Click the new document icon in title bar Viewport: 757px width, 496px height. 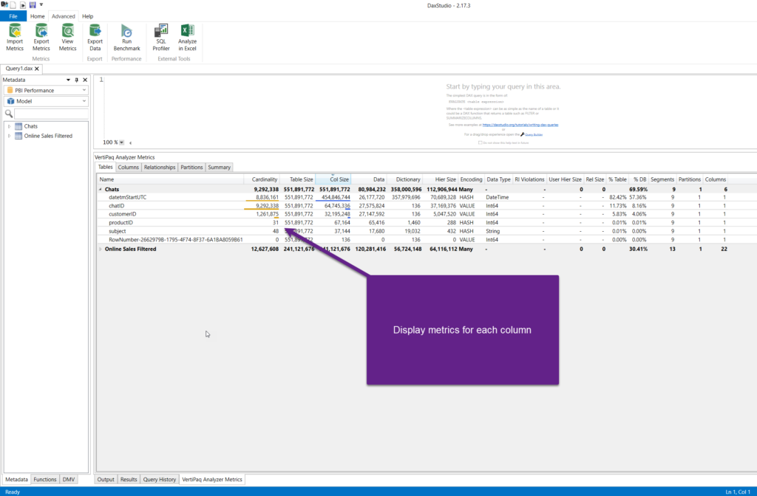point(13,5)
